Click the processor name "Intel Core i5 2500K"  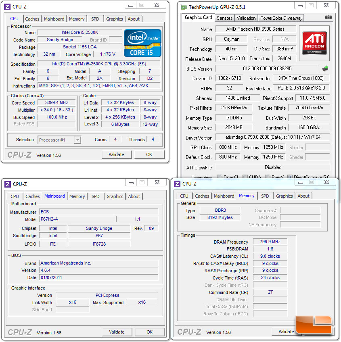click(x=80, y=32)
